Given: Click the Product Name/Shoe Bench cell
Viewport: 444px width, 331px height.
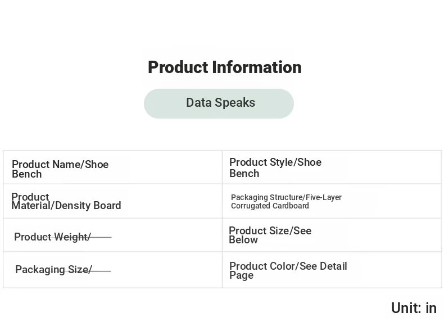Looking at the screenshot, I should (x=113, y=167).
